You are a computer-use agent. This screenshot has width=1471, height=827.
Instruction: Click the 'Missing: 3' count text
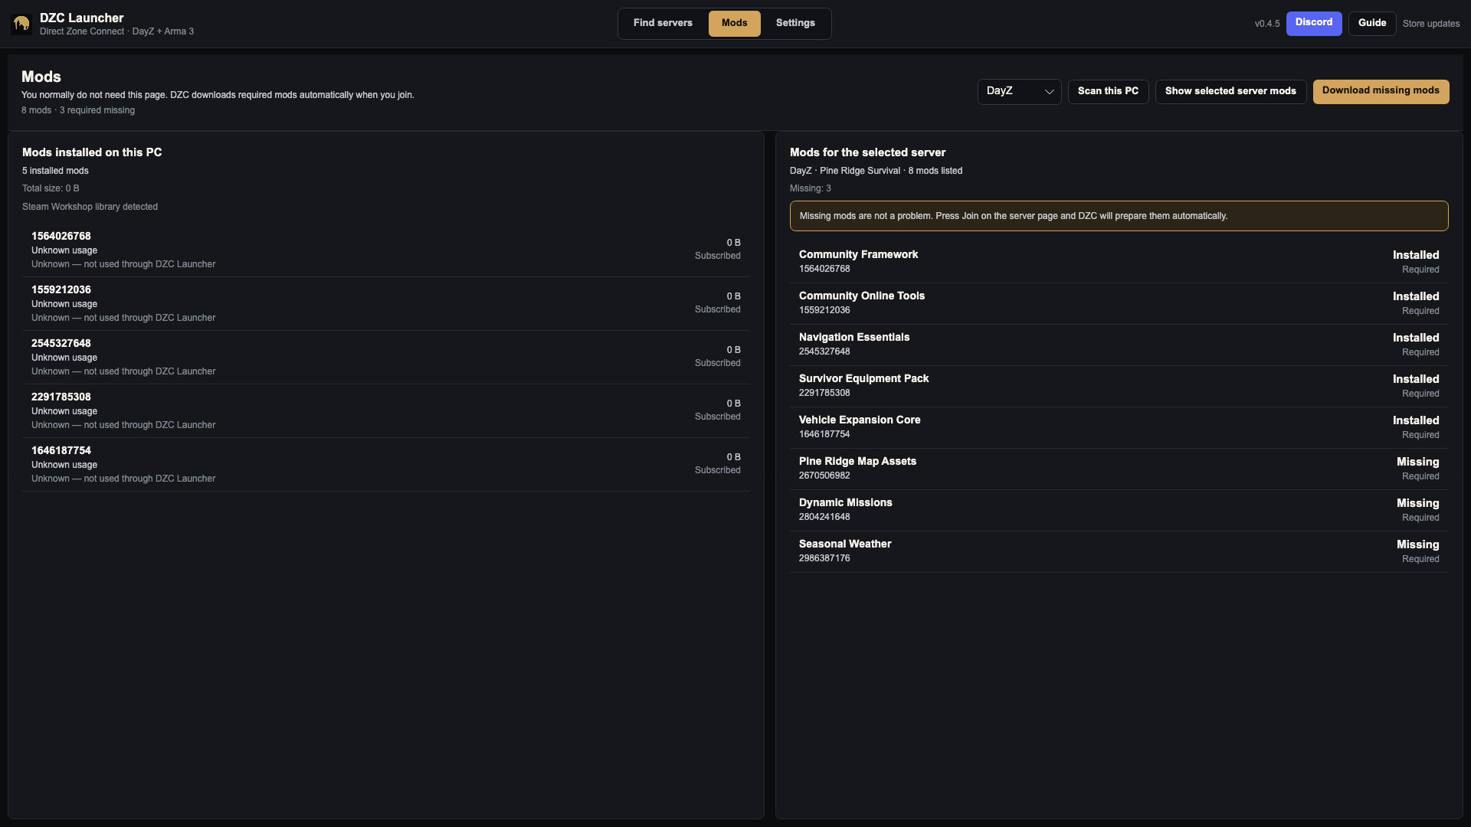click(810, 188)
